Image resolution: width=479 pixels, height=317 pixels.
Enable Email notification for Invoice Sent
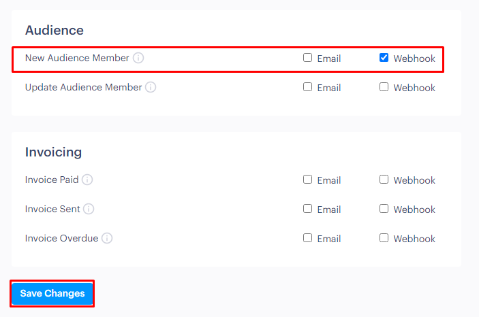click(307, 209)
